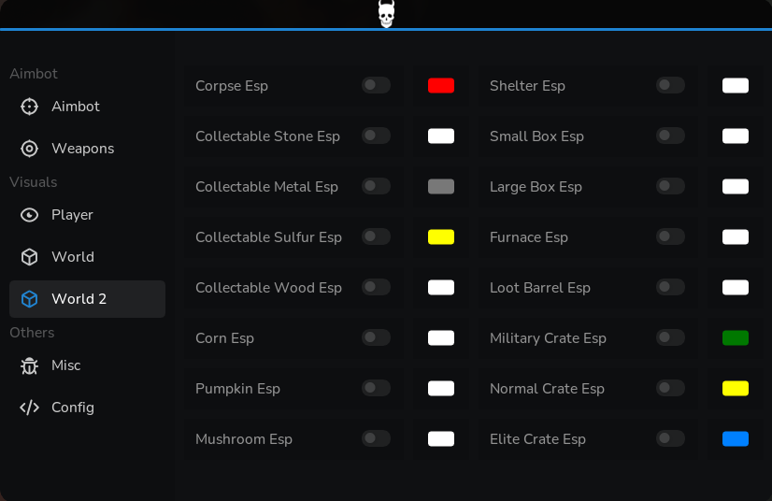The width and height of the screenshot is (772, 501).
Task: Toggle the Shelter Esp switch
Action: [x=670, y=85]
